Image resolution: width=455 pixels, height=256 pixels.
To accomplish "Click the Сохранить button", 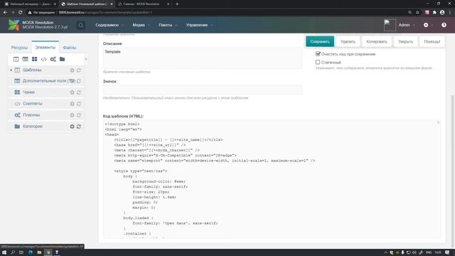I will point(320,41).
